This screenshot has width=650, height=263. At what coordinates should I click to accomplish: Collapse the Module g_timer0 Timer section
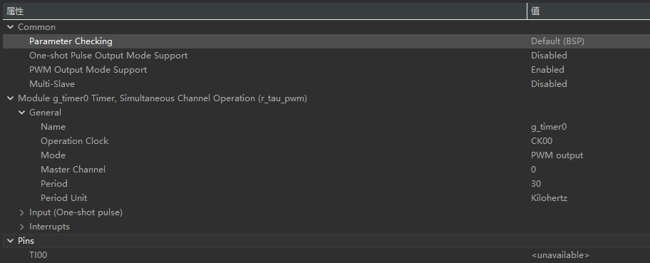click(11, 98)
